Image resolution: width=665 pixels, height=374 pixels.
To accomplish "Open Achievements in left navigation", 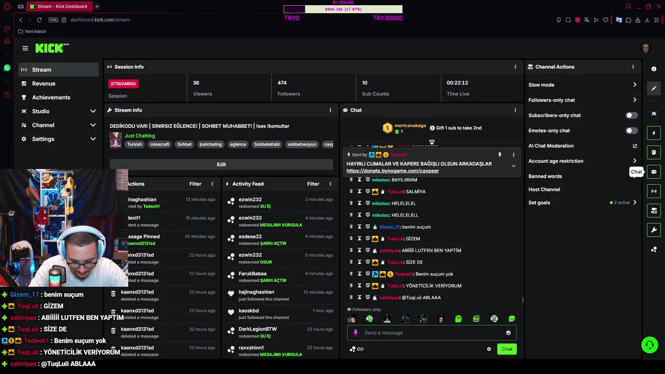I will pyautogui.click(x=58, y=98).
